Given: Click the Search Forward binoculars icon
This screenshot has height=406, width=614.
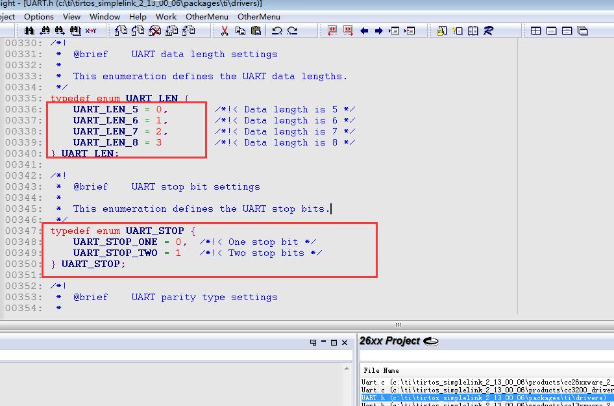Looking at the screenshot, I should [x=60, y=31].
